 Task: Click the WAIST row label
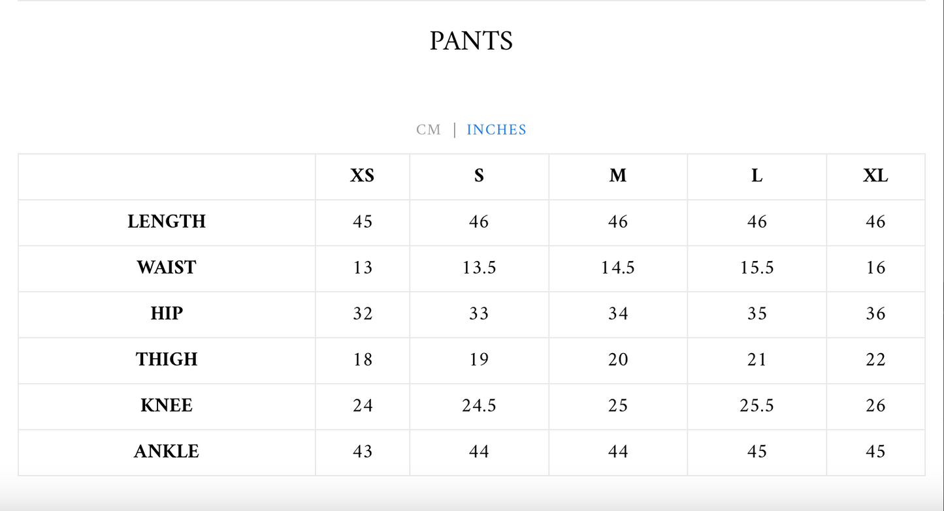coord(167,268)
